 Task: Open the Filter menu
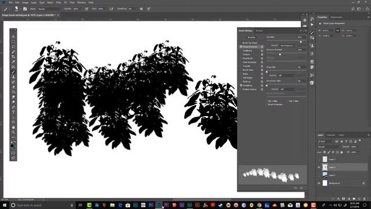(x=59, y=2)
